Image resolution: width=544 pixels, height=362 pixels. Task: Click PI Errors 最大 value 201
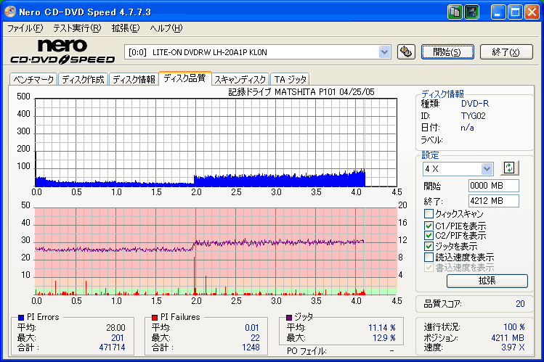pos(118,338)
